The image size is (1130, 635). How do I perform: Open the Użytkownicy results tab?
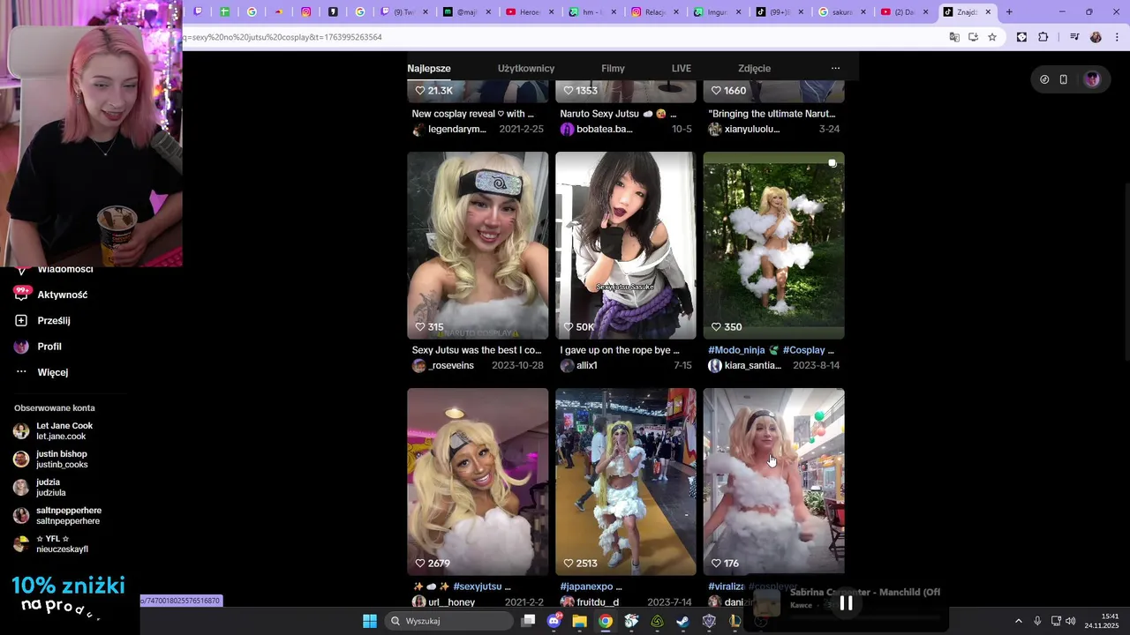point(526,68)
